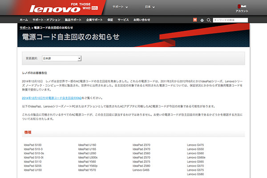Click in the キーワードの検索 search field
This screenshot has width=267, height=178.
(x=230, y=20)
